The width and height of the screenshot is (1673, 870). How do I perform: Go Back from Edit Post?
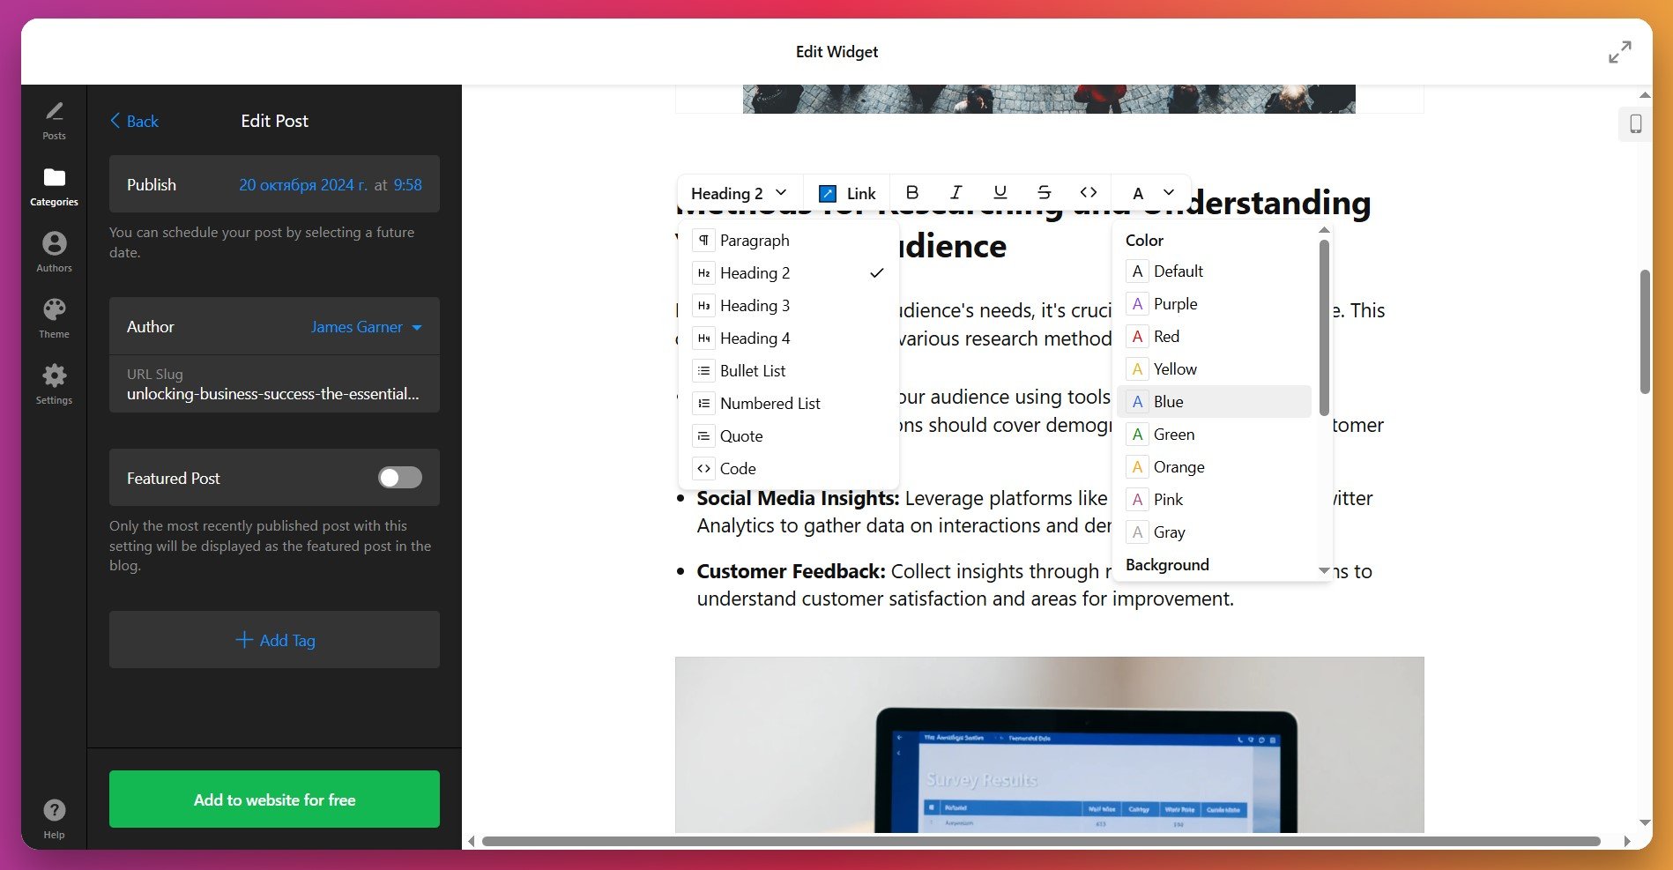(134, 121)
